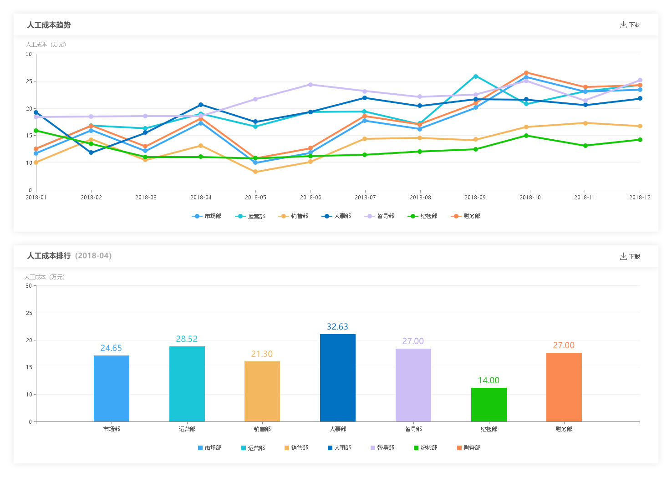
Task: Select the 销售部 bar labeled 21.30
Action: [x=262, y=391]
